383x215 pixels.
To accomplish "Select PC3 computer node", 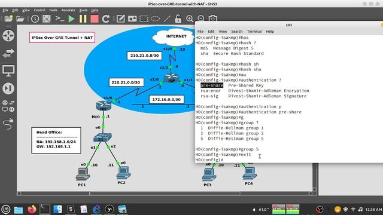I will 209,174.
